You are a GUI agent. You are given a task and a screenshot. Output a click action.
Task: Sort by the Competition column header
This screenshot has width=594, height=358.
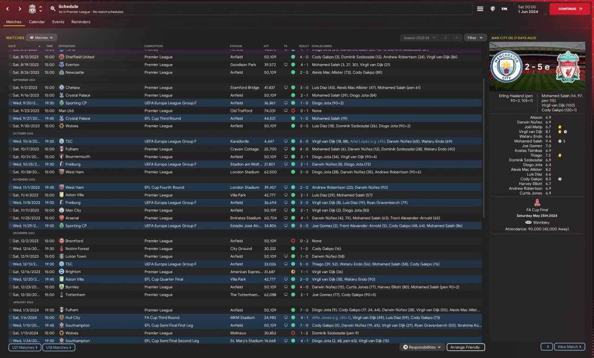[x=153, y=46]
